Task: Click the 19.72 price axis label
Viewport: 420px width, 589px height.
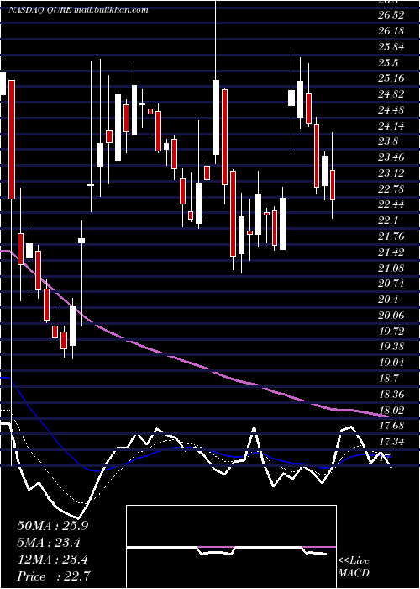Action: [x=391, y=331]
